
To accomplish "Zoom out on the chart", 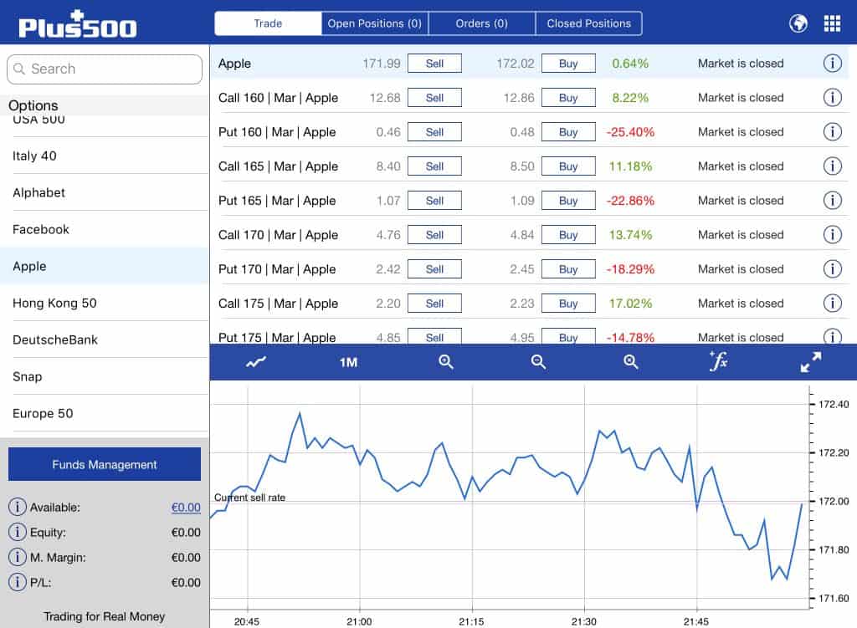I will 538,361.
